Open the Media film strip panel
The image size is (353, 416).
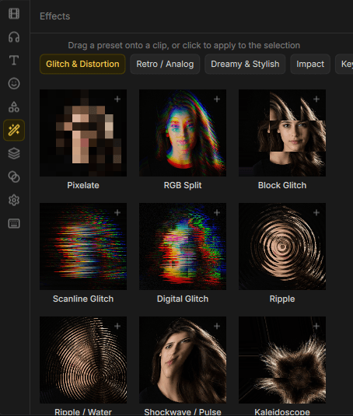(14, 13)
